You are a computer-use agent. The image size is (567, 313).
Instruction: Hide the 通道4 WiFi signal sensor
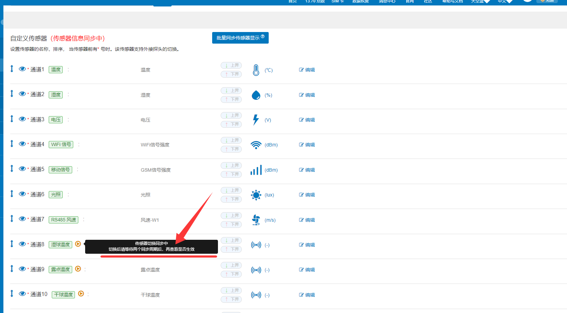click(22, 144)
